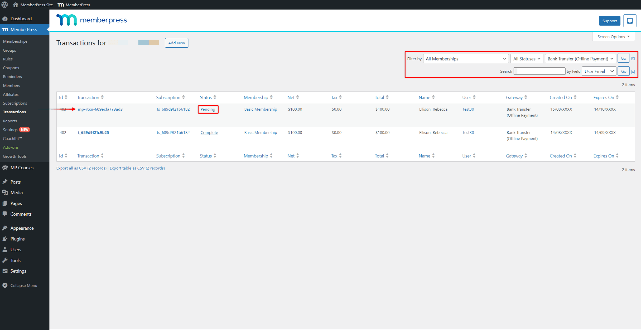
Task: Collapse the admin menu with arrow icon
Action: pos(5,285)
